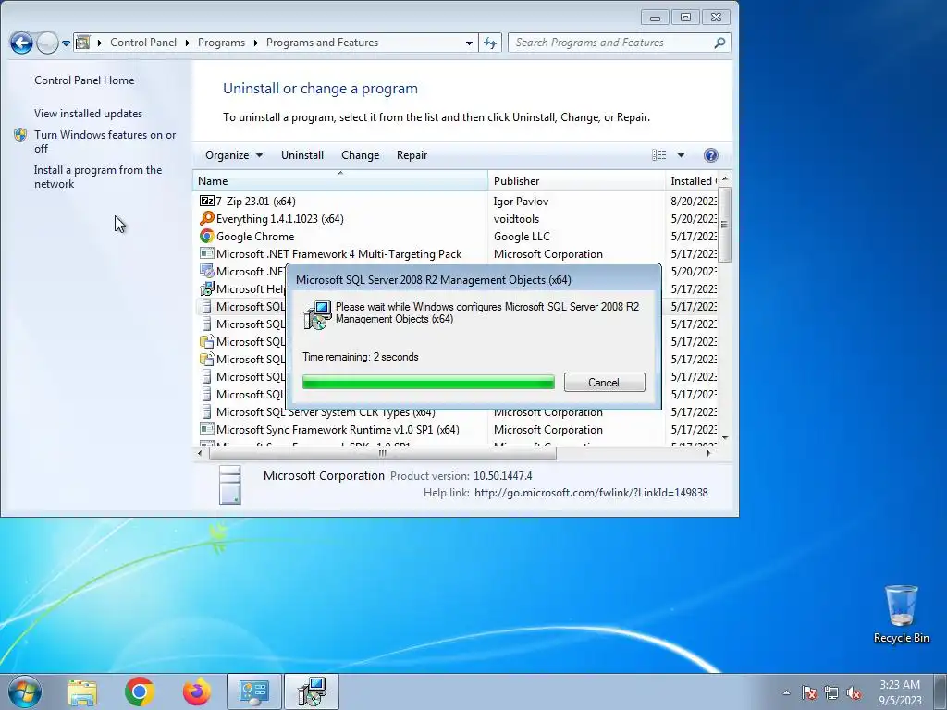Viewport: 947px width, 710px height.
Task: Select Microsoft Sync Framework Runtime v1.0 SP1 entry
Action: tap(338, 429)
